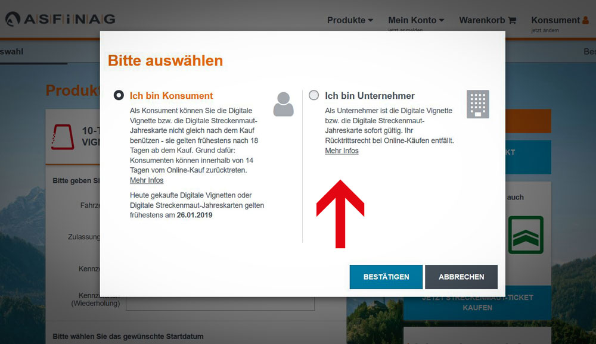Click 'jetzt ändern' under Konsument
Viewport: 596px width, 344px height.
(x=545, y=30)
